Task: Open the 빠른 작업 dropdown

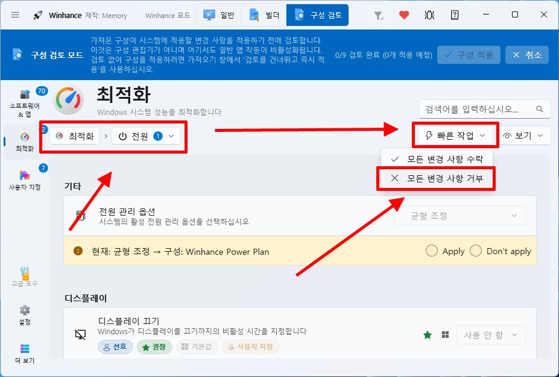Action: pyautogui.click(x=455, y=136)
